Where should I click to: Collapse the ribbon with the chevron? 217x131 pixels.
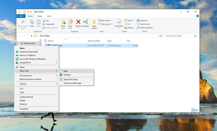[x=194, y=16]
